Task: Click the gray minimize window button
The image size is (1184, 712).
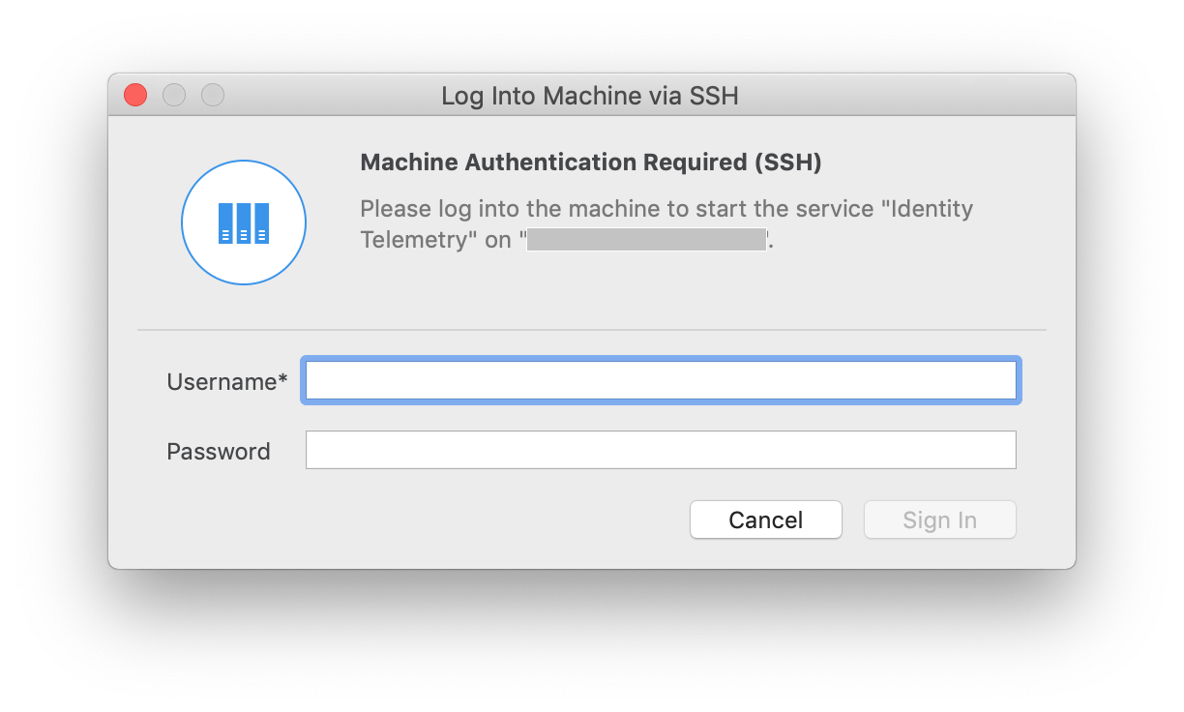Action: 174,95
